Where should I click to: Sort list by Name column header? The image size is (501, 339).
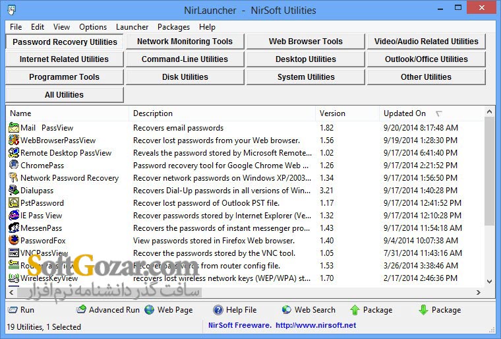coord(67,113)
